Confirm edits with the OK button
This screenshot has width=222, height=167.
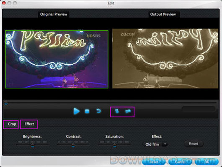[x=207, y=162]
